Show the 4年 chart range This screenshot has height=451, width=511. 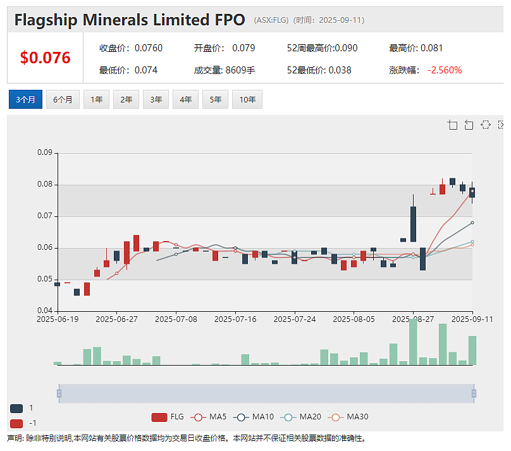pyautogui.click(x=185, y=99)
